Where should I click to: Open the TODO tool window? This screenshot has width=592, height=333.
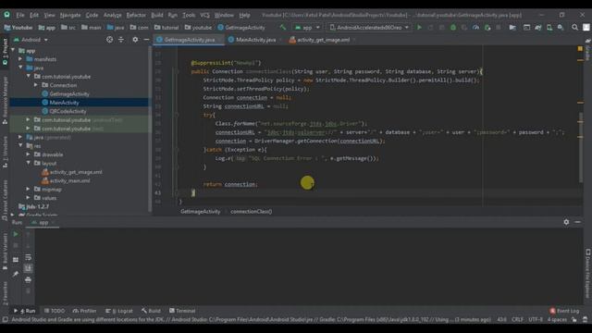click(x=55, y=311)
